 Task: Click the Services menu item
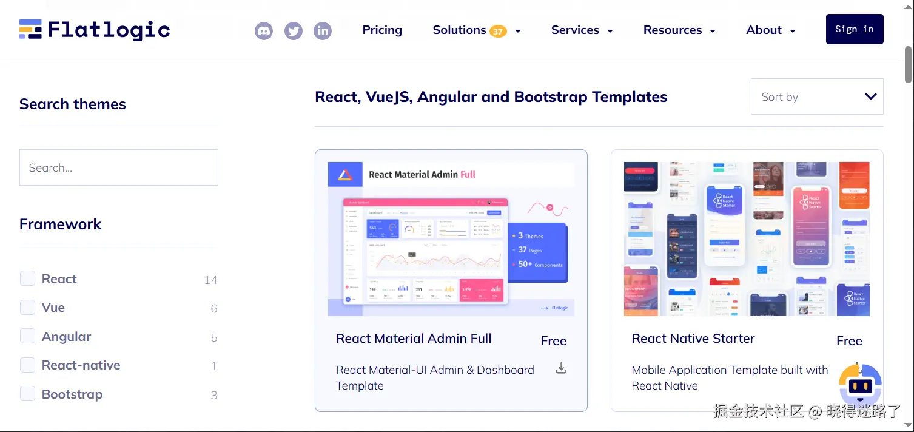coord(575,30)
